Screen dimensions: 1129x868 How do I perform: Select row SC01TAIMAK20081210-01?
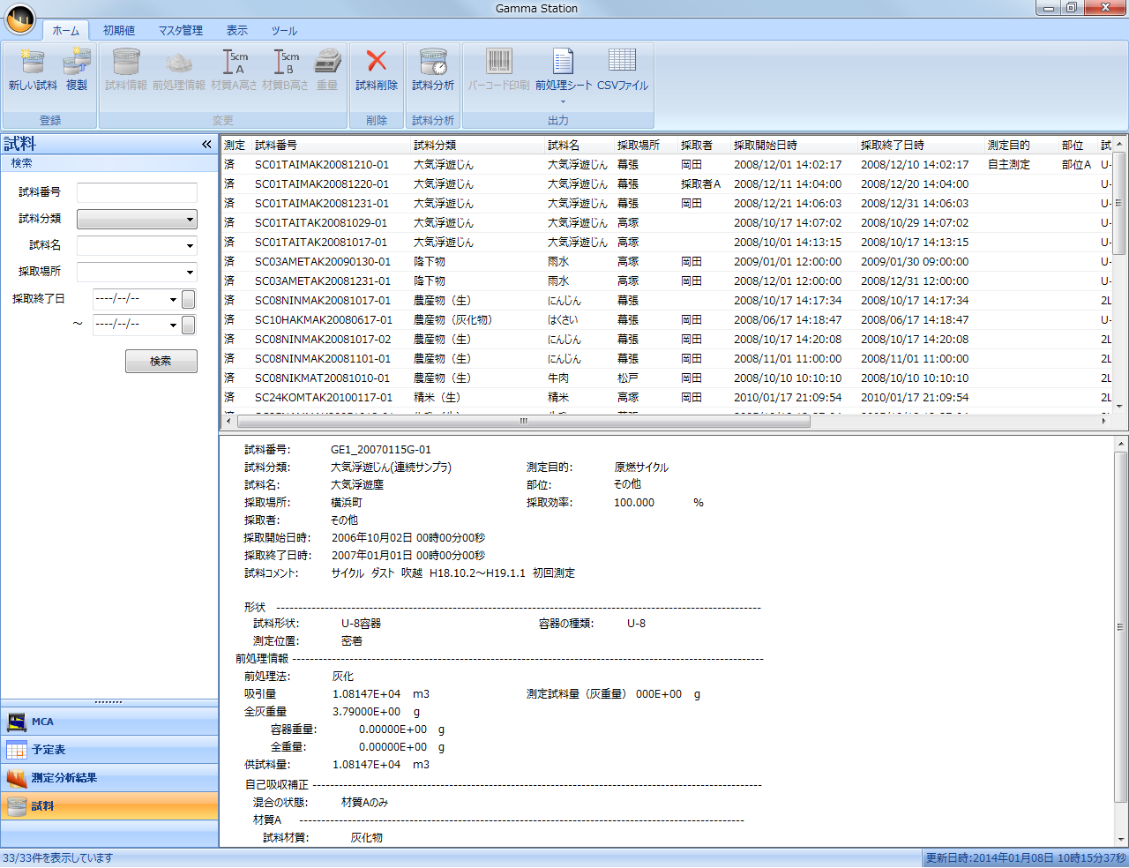668,164
